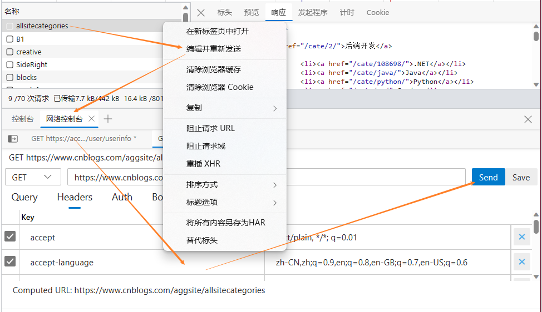Open the 发起程序 tab
This screenshot has width=542, height=312.
click(x=313, y=12)
